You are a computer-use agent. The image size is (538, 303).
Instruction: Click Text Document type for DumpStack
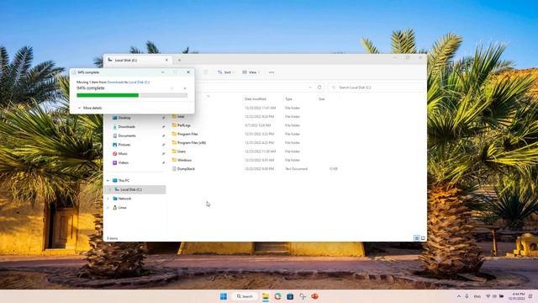(x=296, y=169)
